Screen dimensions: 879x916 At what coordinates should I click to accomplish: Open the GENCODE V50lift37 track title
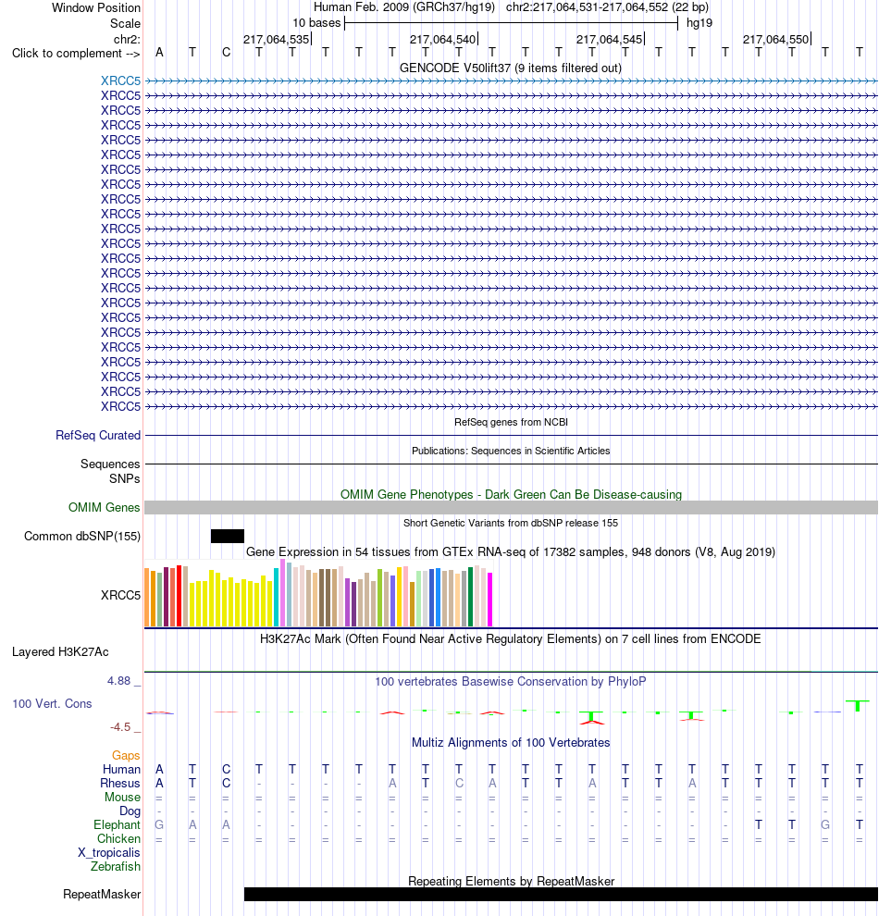tap(510, 68)
